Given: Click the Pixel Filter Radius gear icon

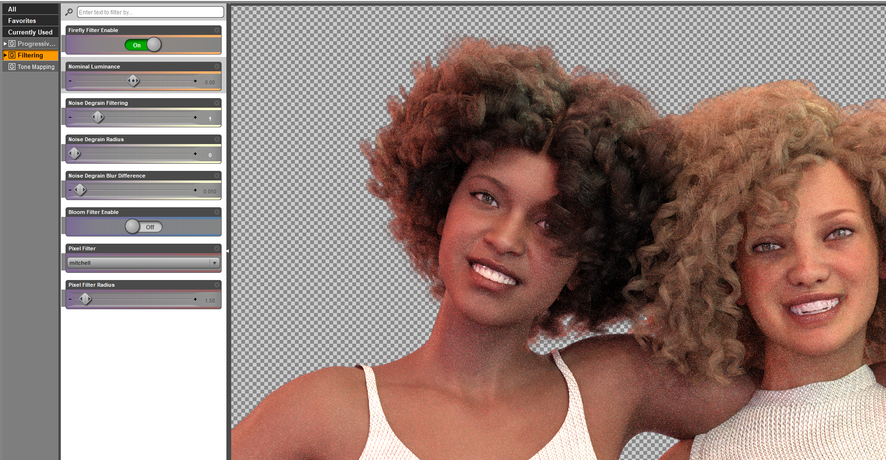Looking at the screenshot, I should pos(217,285).
